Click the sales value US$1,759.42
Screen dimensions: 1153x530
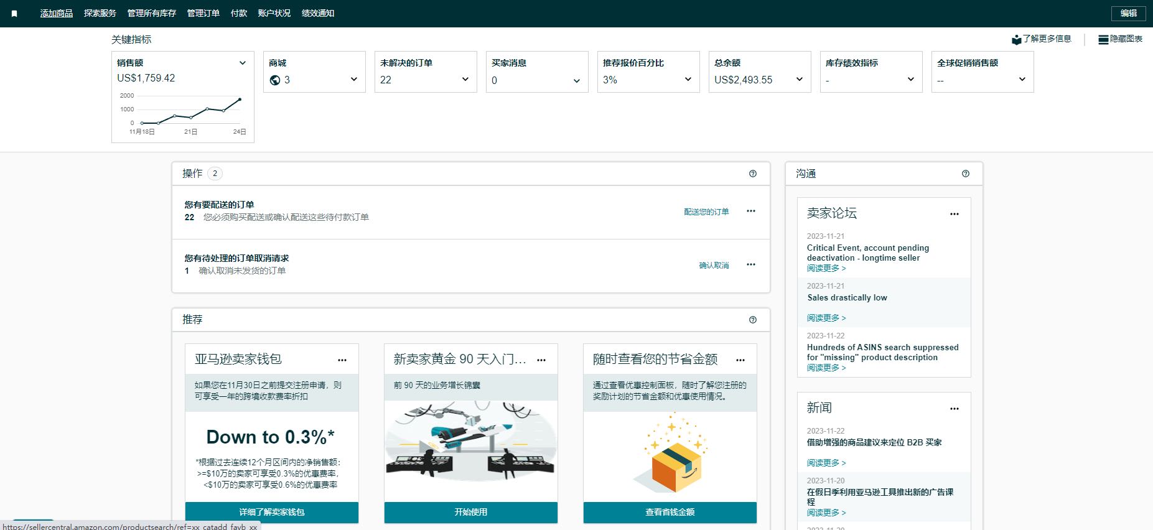146,78
